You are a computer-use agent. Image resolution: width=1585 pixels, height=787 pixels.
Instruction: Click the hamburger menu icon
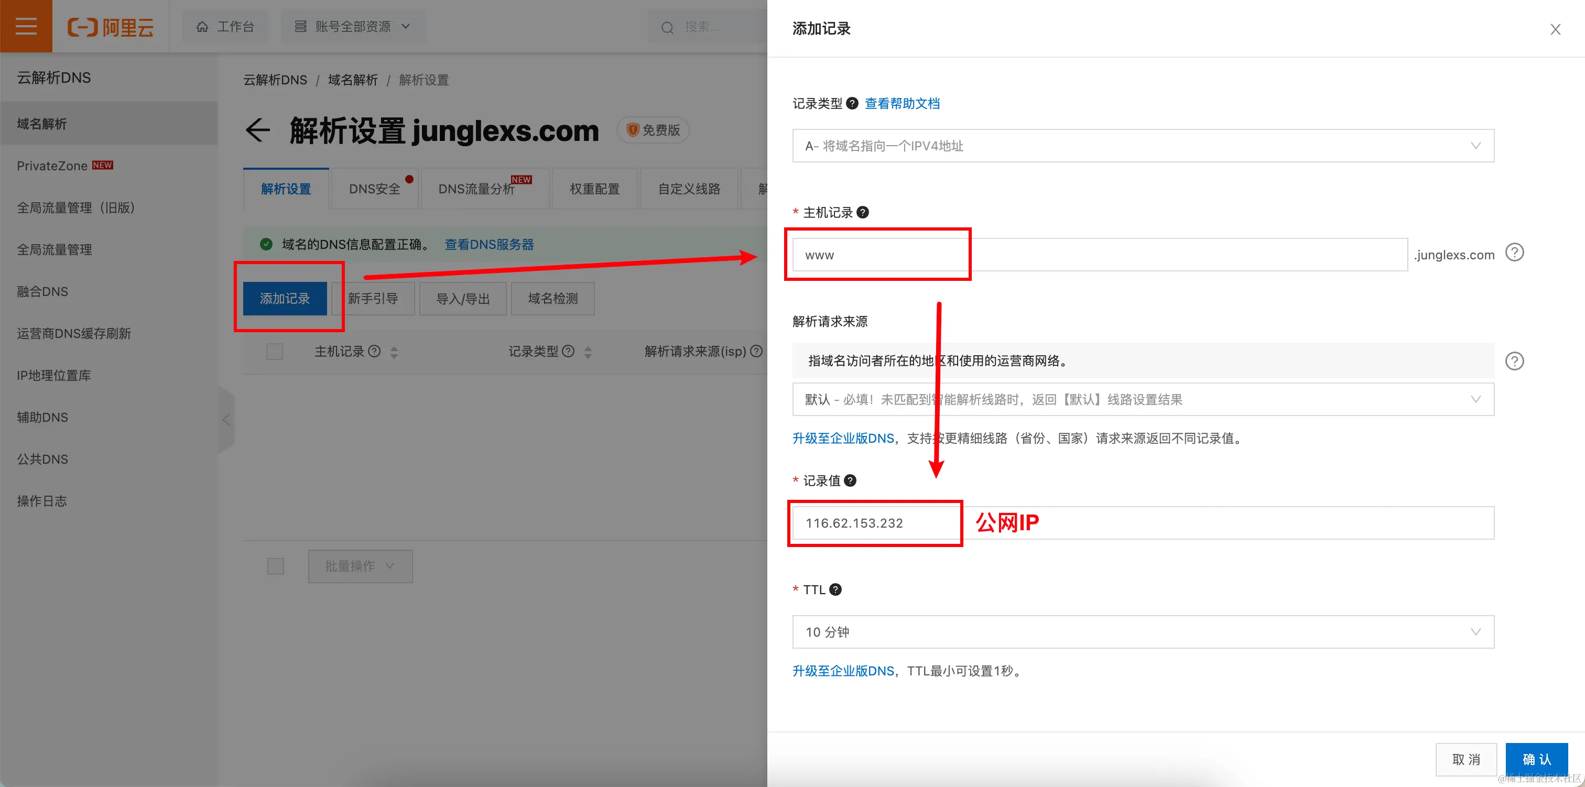26,26
